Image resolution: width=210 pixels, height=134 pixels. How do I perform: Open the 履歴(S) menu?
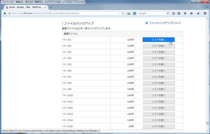pyautogui.click(x=39, y=2)
